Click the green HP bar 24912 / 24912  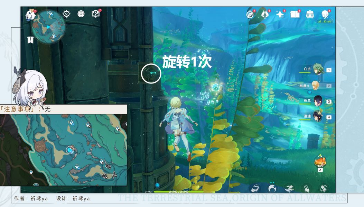click(x=179, y=192)
